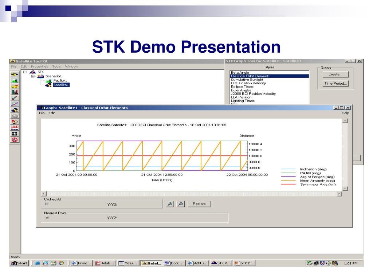373x279 pixels.
Task: Switch to the Docu... taskbar window
Action: [x=174, y=263]
